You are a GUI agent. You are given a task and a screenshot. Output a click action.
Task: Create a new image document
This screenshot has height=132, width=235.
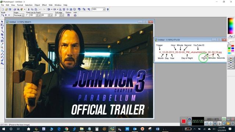point(3,9)
